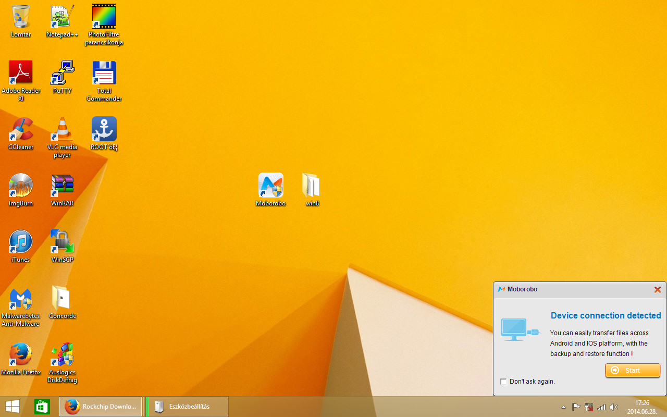Viewport: 667px width, 417px height.
Task: Select the Notepad++ desktop icon
Action: point(62,18)
